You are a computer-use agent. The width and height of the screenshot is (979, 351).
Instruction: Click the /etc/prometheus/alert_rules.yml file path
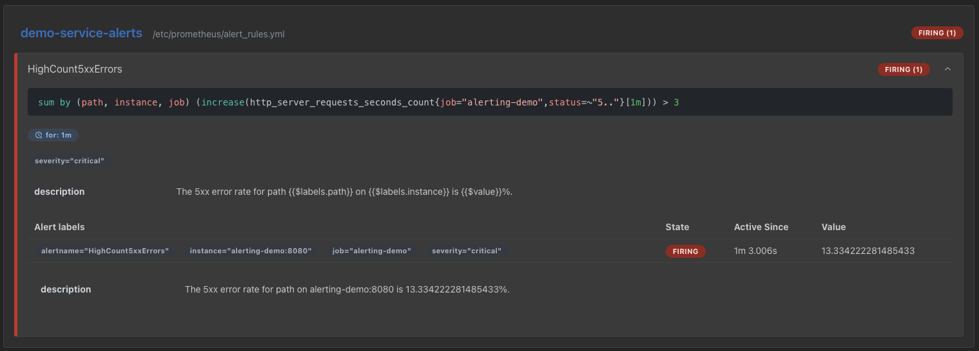(218, 34)
